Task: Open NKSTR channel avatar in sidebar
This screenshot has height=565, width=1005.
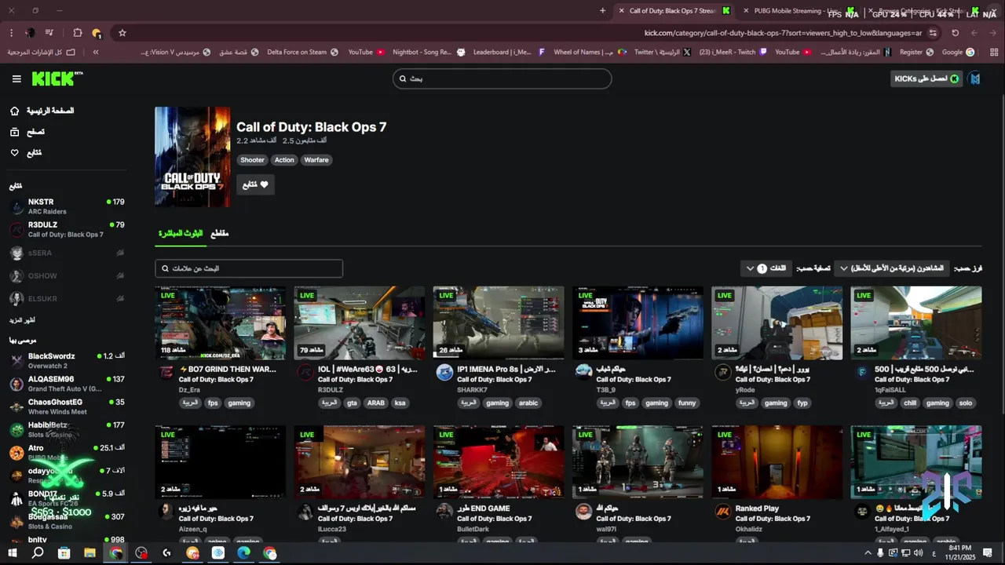Action: (16, 206)
